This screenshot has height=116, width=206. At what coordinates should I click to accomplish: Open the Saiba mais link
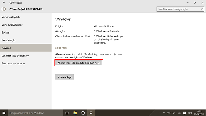[x=61, y=48]
